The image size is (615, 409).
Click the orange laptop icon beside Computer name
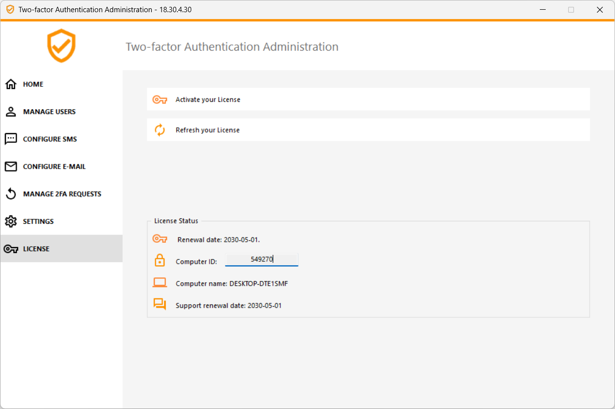coord(160,283)
